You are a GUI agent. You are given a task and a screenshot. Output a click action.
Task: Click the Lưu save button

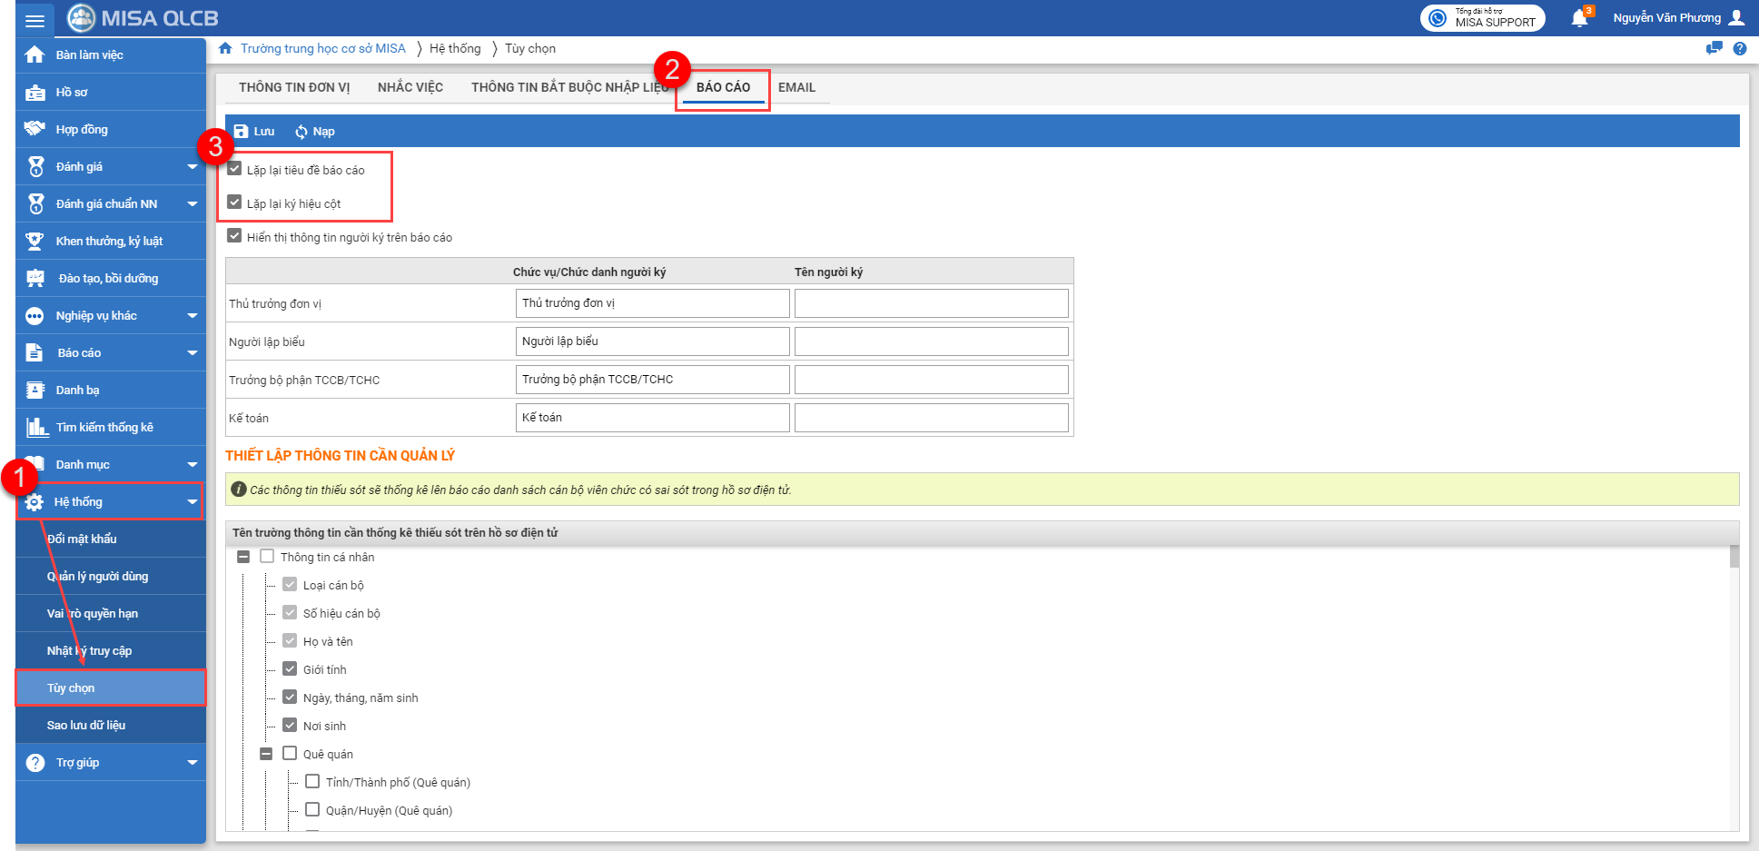pyautogui.click(x=254, y=132)
